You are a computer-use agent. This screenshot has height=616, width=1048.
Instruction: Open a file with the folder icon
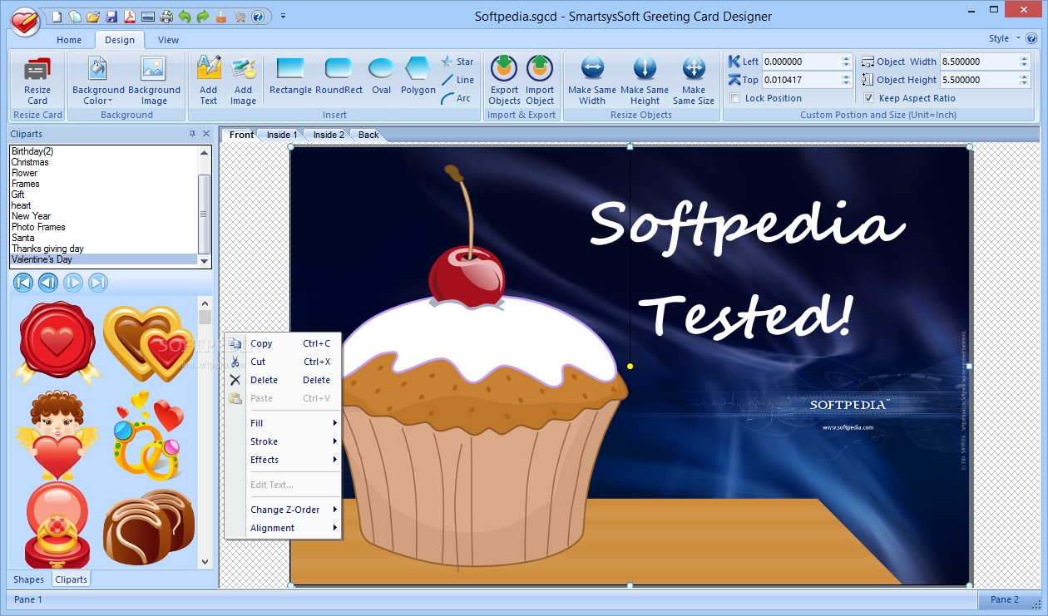tap(93, 17)
